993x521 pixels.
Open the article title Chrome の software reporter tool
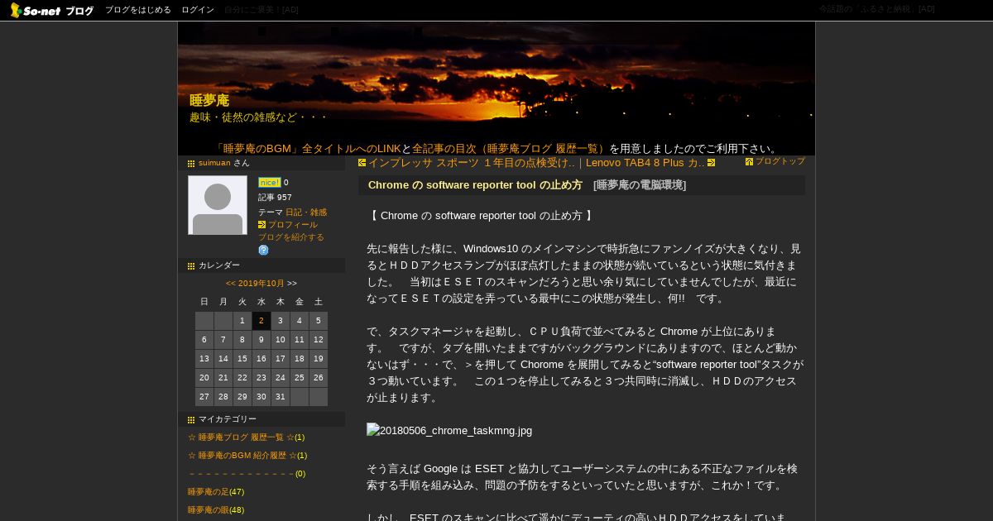point(475,185)
